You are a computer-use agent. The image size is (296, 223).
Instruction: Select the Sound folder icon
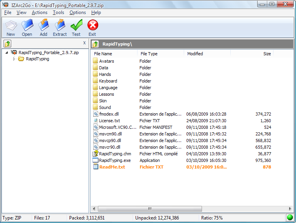point(95,107)
